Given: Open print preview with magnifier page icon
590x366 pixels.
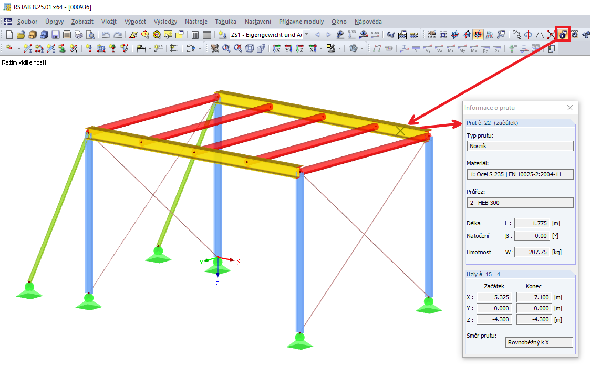Looking at the screenshot, I should [90, 35].
